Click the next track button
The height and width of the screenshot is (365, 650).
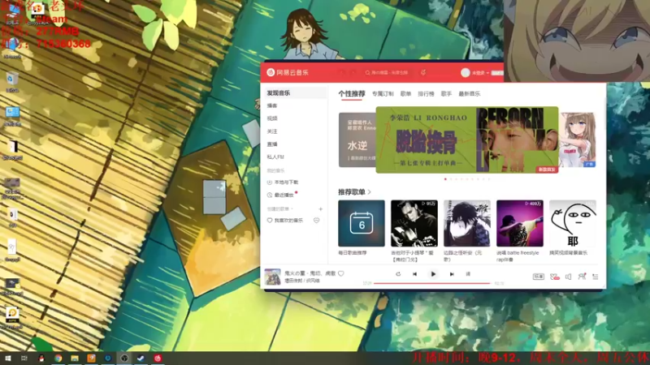[452, 274]
